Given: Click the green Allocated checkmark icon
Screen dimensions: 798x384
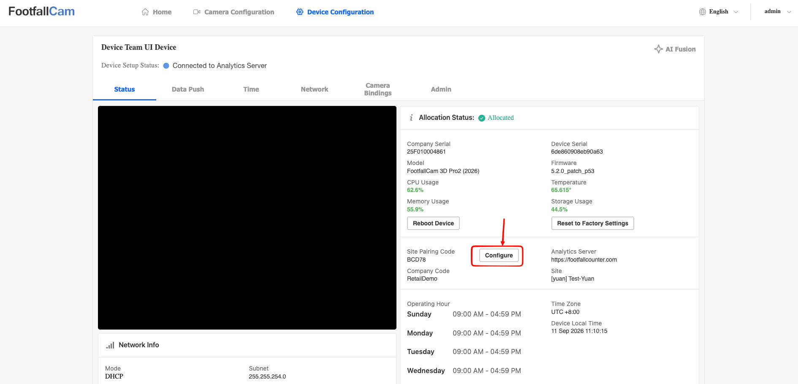Looking at the screenshot, I should (482, 118).
